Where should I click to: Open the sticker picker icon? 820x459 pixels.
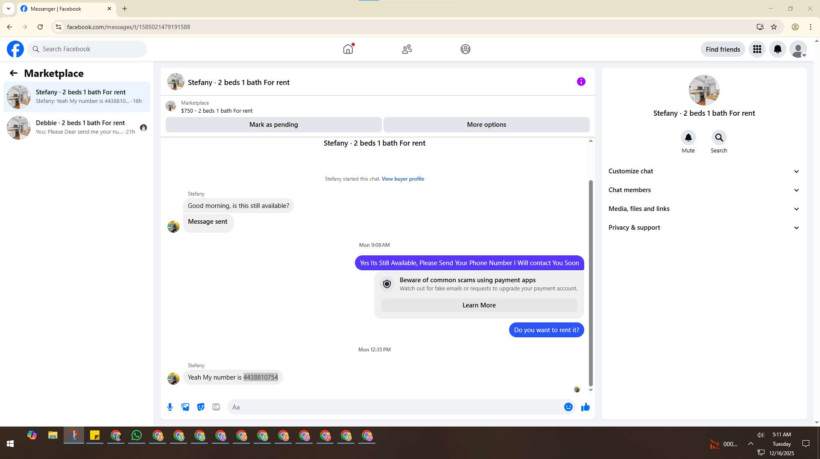201,407
